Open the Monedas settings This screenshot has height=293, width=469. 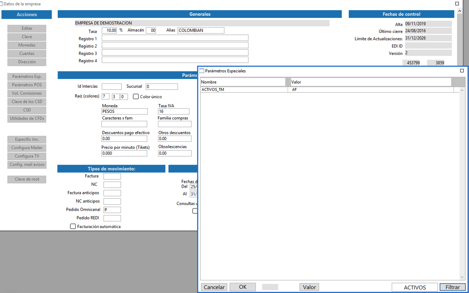(x=27, y=45)
